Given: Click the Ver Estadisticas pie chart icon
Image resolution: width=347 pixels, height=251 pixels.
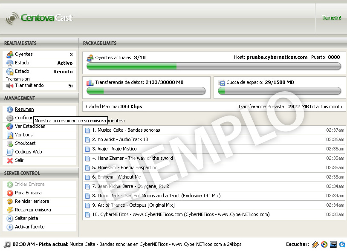Looking at the screenshot, I should pyautogui.click(x=10, y=127).
